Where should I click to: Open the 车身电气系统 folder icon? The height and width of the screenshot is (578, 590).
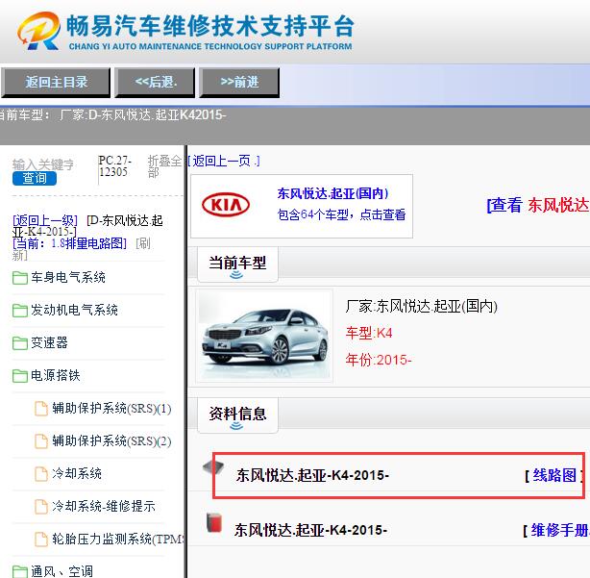click(x=20, y=278)
